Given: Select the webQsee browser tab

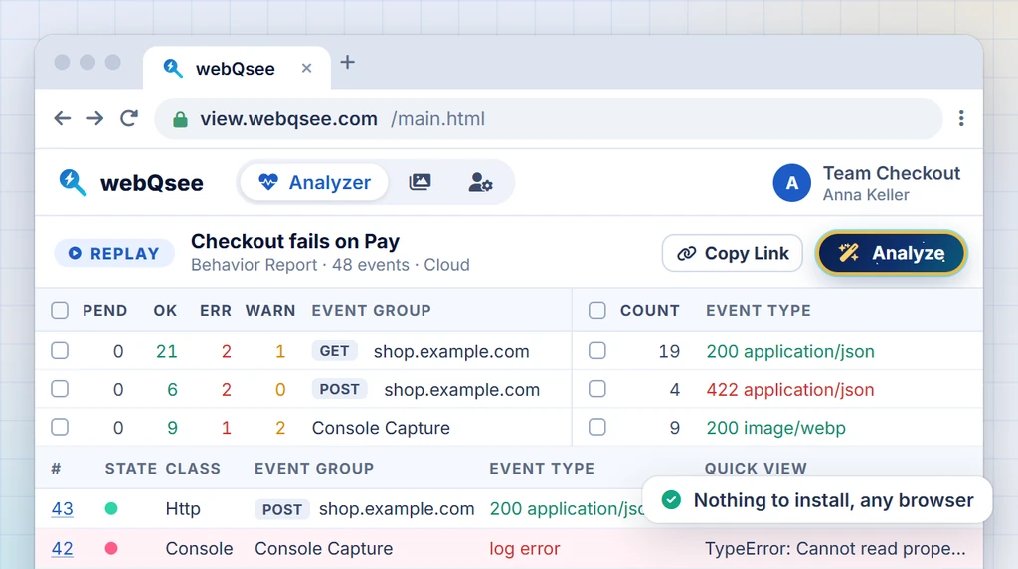Looking at the screenshot, I should coord(237,69).
